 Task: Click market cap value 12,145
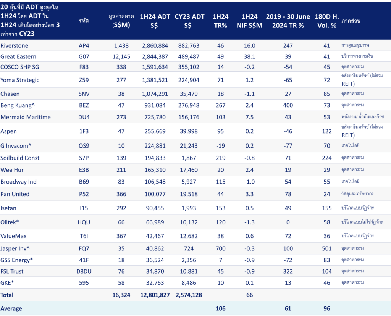coord(121,56)
